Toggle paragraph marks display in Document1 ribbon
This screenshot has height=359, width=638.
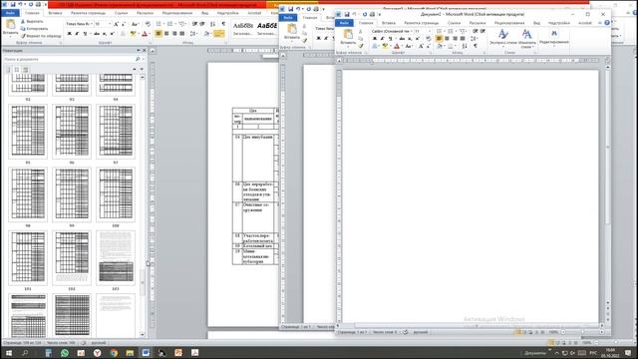click(476, 46)
